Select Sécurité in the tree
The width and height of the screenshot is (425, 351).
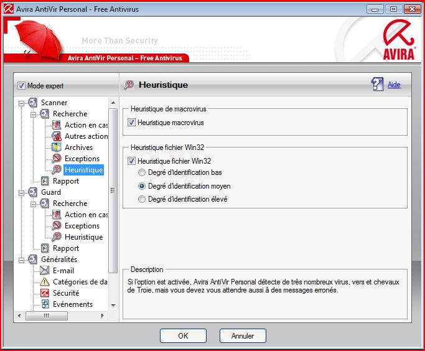(x=66, y=293)
